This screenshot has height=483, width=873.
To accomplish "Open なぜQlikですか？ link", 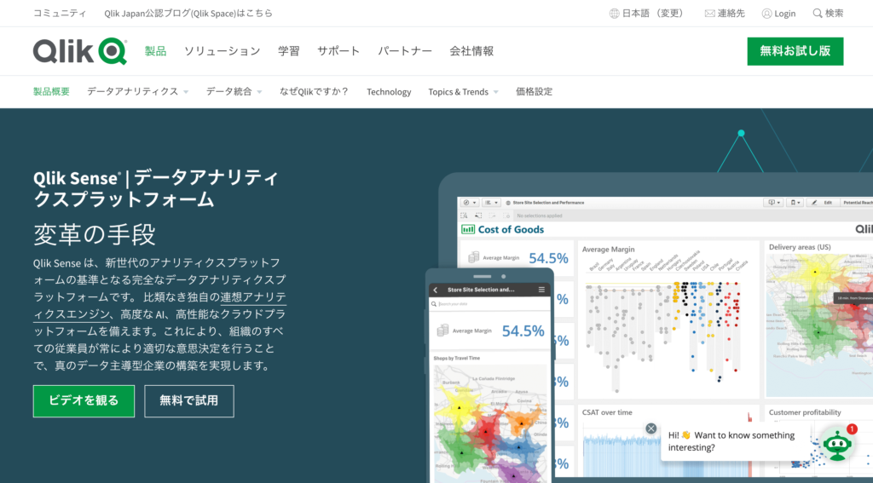I will (314, 92).
